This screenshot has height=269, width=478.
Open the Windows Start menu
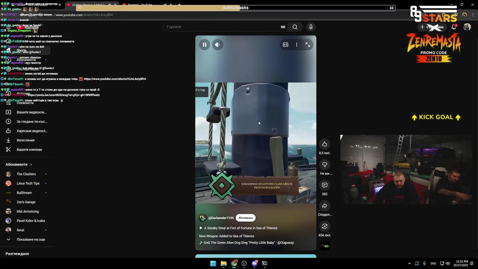tap(213, 263)
